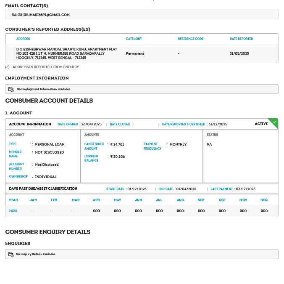Click the ACTIVE status label
284x284 pixels.
coord(261,124)
